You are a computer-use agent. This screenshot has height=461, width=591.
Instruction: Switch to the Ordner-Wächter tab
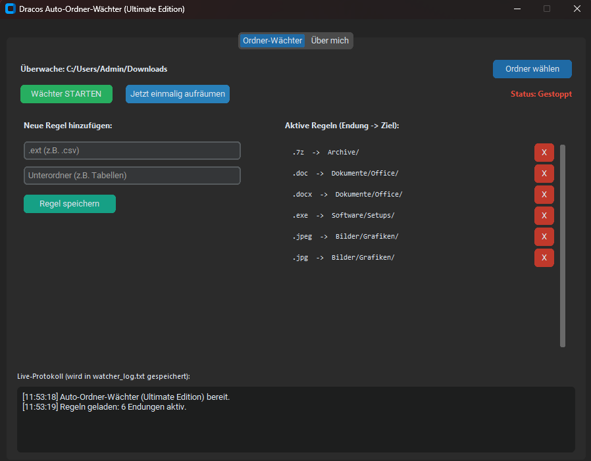[x=272, y=41]
